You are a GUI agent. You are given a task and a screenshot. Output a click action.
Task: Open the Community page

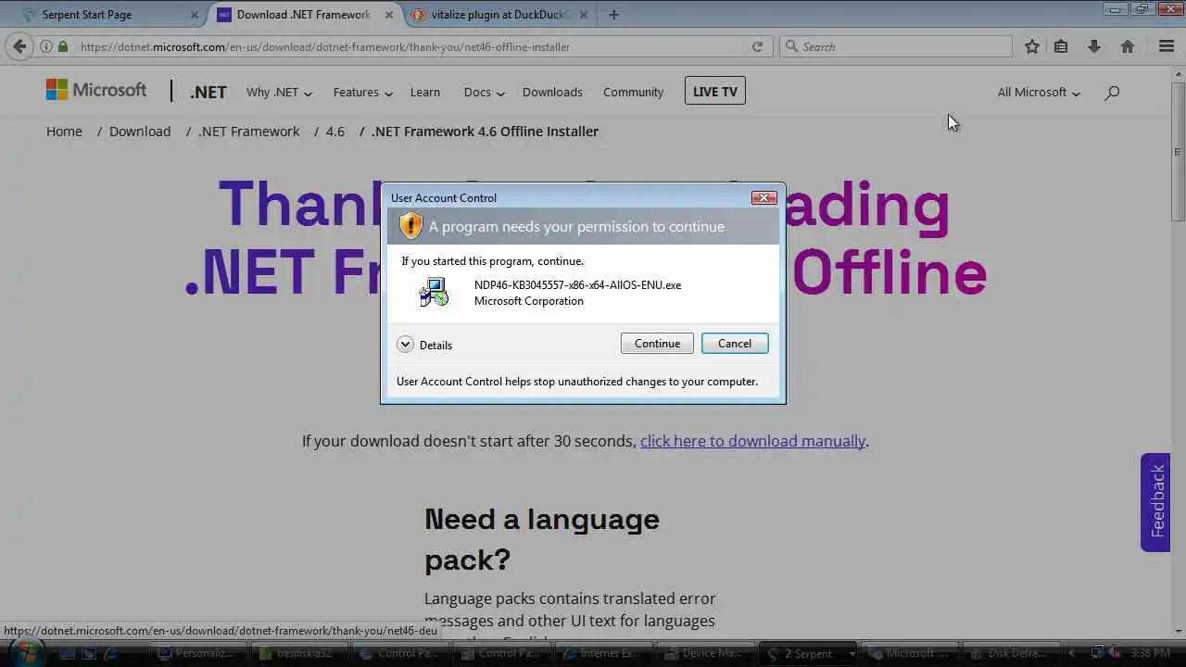coord(633,92)
